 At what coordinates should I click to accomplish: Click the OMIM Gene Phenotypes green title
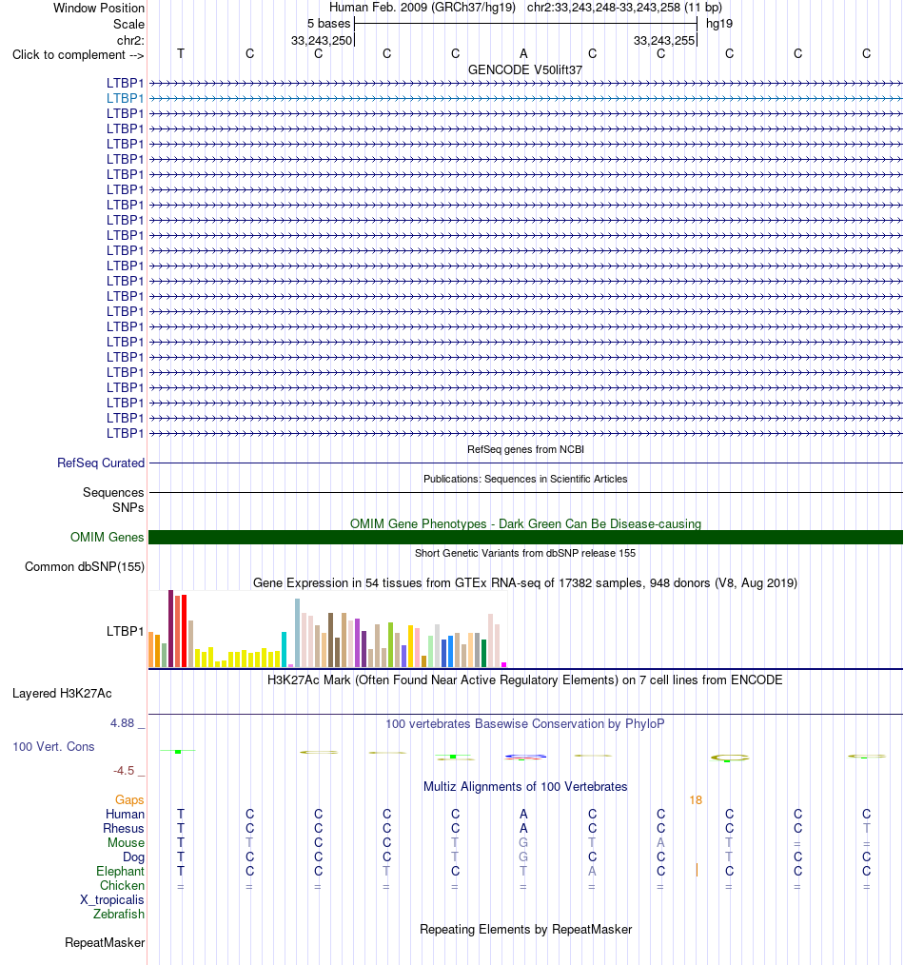tap(525, 523)
